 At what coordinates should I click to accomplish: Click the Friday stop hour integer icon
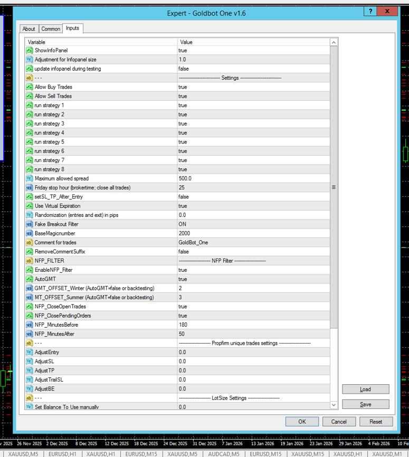[x=29, y=187]
